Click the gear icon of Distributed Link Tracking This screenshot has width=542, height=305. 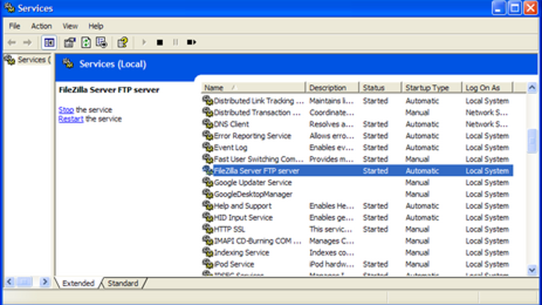tap(207, 101)
